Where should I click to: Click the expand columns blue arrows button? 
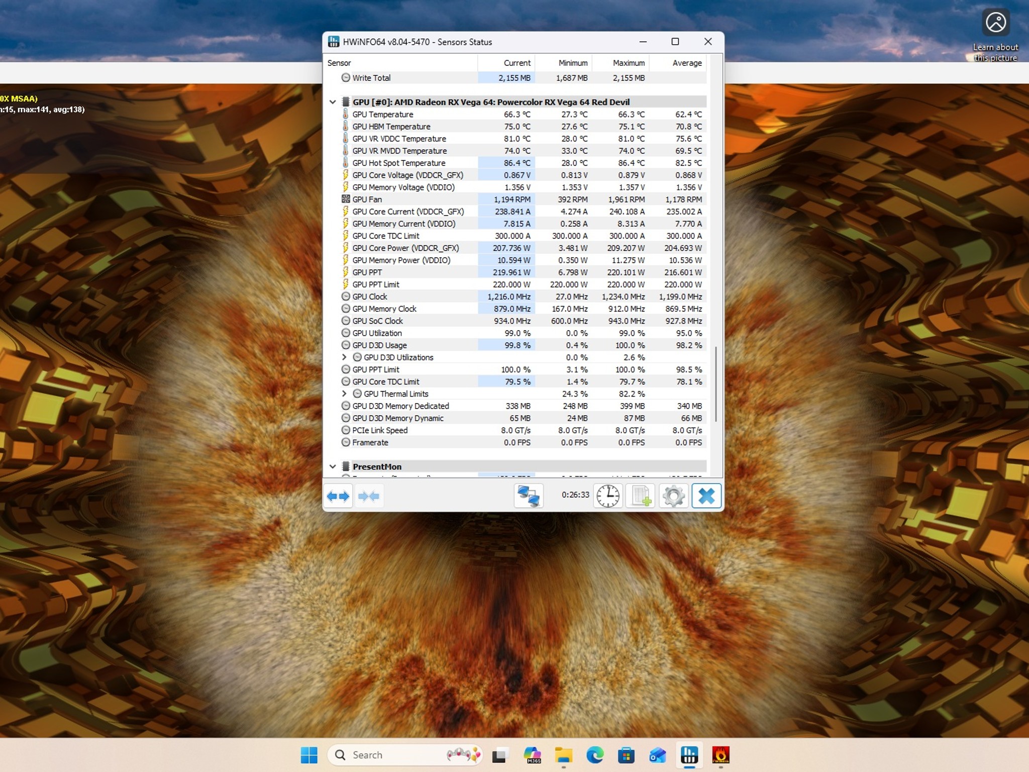(x=338, y=496)
